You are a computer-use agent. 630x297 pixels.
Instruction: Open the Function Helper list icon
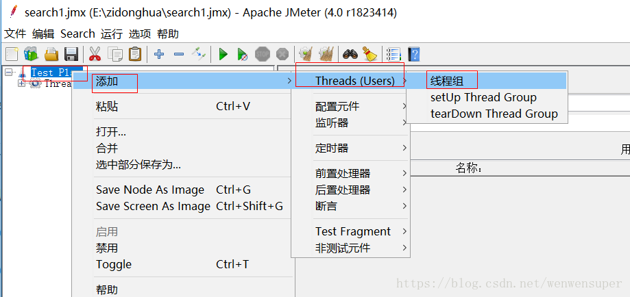[393, 54]
